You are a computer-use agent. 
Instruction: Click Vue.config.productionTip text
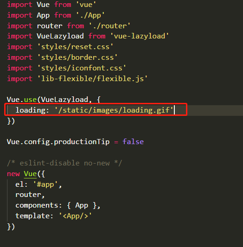click(x=58, y=142)
